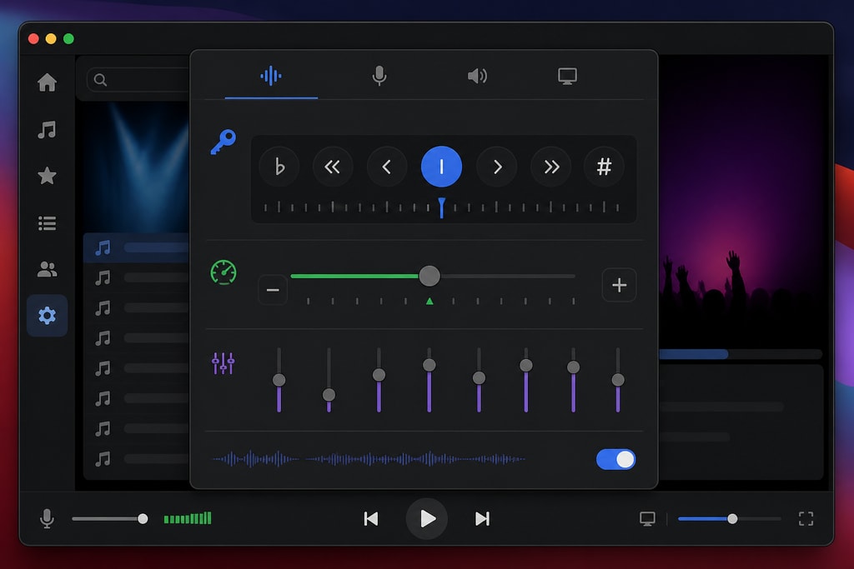Select the highlighted first song row

[136, 248]
